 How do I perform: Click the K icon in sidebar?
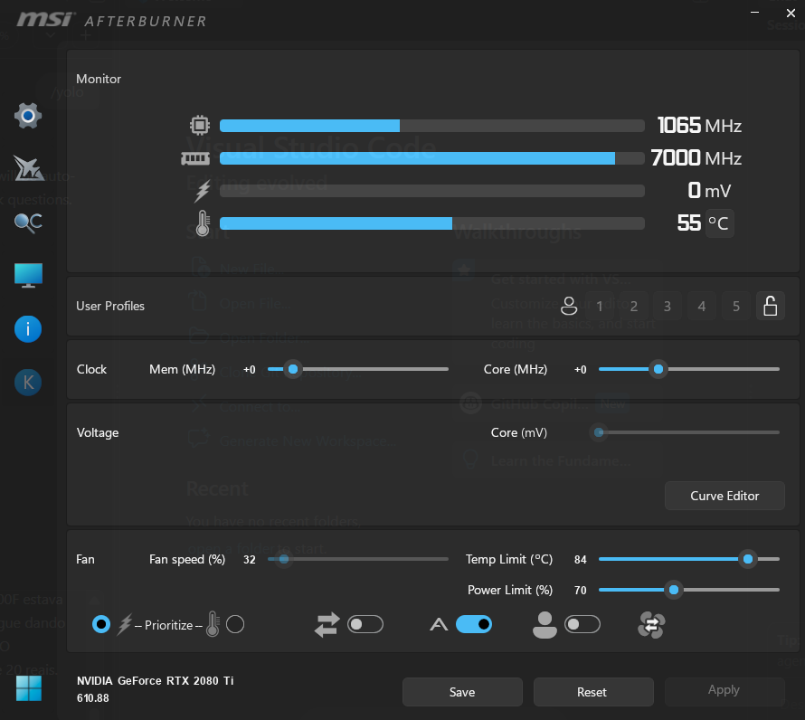tap(28, 382)
